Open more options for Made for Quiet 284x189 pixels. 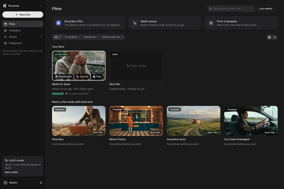coord(104,84)
